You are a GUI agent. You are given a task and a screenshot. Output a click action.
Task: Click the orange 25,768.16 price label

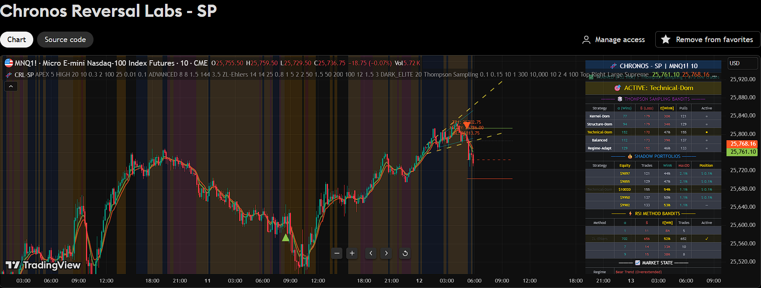pos(742,144)
